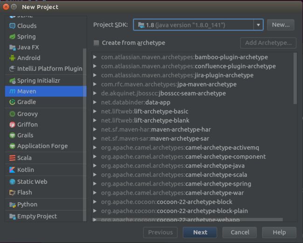Select the Flash folder icon
The height and width of the screenshot is (243, 303).
coord(12,192)
